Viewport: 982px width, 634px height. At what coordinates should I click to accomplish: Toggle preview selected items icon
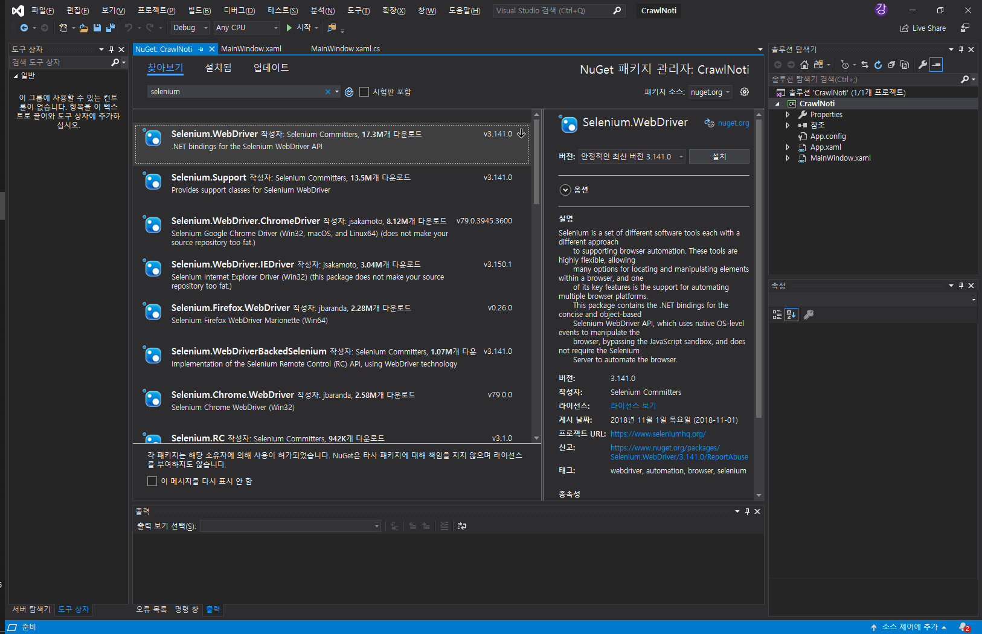(936, 65)
